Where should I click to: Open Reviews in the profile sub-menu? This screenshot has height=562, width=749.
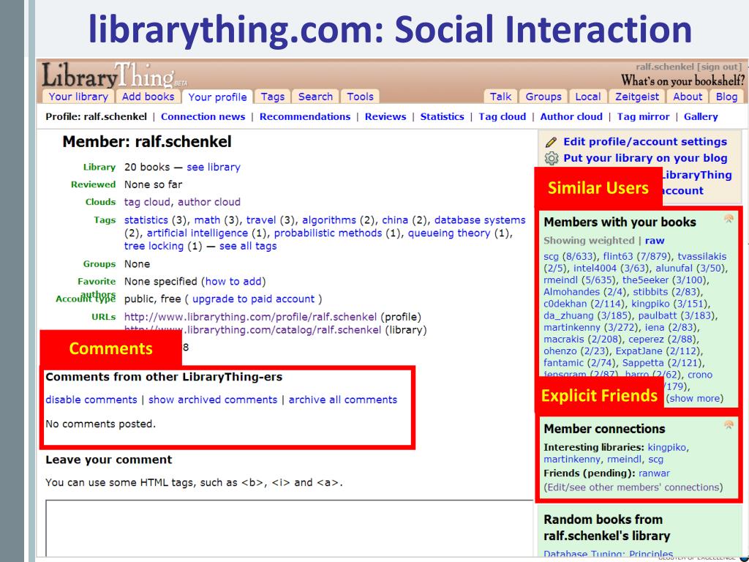(x=385, y=116)
